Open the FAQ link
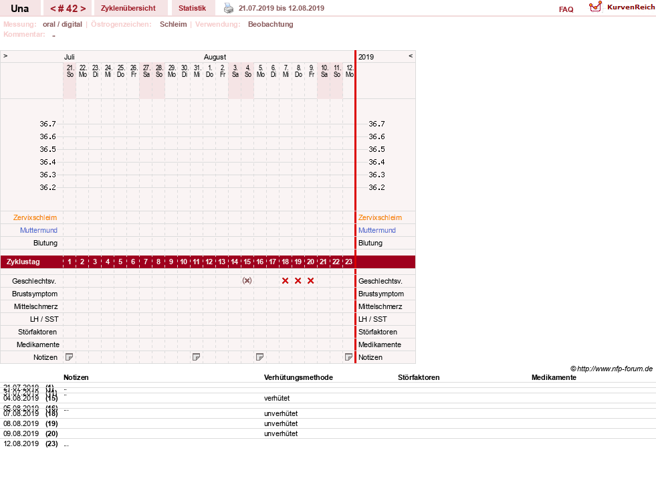The height and width of the screenshot is (497, 656). tap(566, 9)
